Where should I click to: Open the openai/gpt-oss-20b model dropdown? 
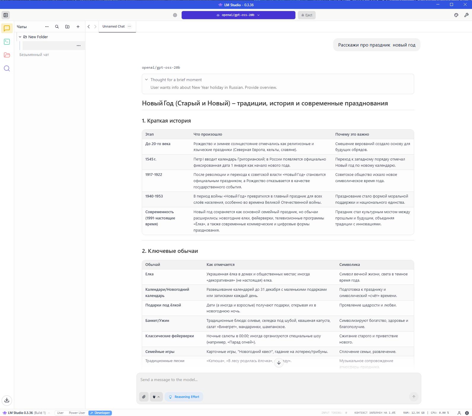coord(238,15)
